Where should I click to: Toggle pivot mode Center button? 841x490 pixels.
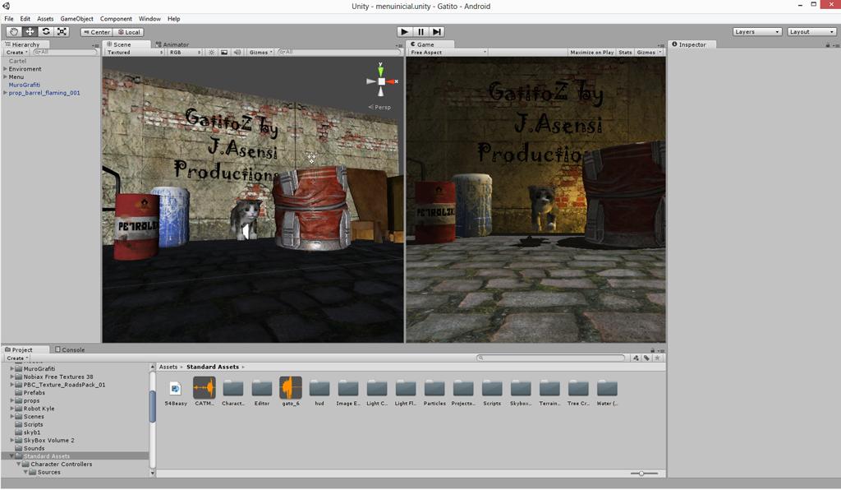97,32
